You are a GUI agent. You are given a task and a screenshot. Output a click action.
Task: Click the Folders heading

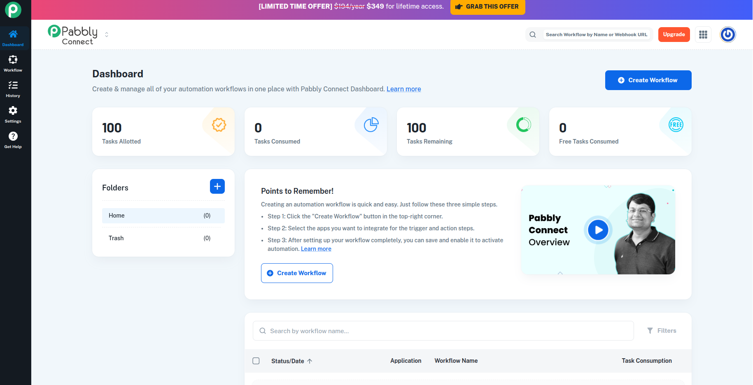(115, 188)
